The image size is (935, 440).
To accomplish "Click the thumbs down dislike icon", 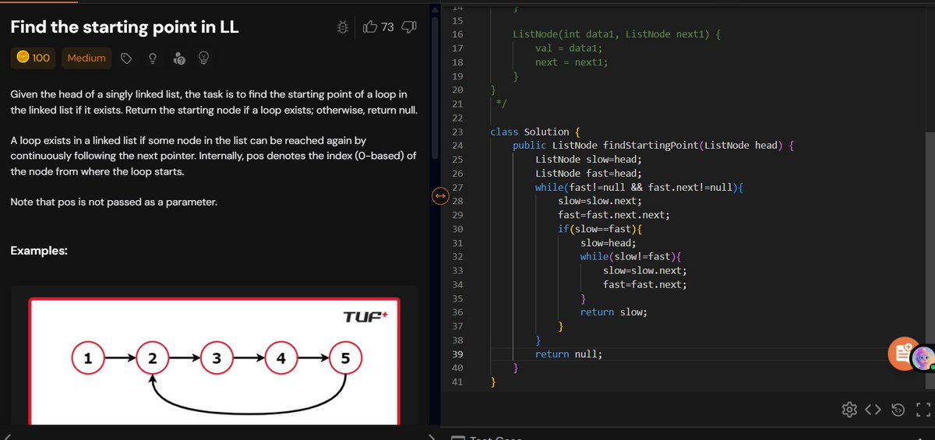I will [x=409, y=27].
